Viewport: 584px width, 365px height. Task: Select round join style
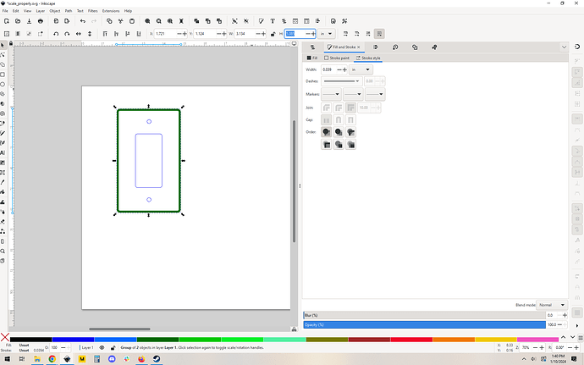click(x=339, y=108)
